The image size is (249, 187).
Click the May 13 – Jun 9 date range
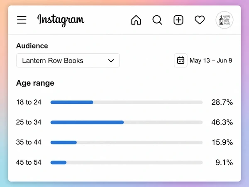211,60
